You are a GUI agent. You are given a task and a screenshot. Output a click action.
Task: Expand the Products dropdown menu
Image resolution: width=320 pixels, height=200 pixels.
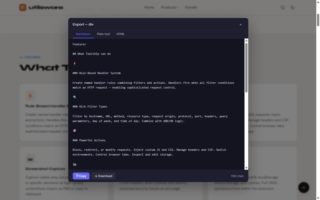click(169, 7)
